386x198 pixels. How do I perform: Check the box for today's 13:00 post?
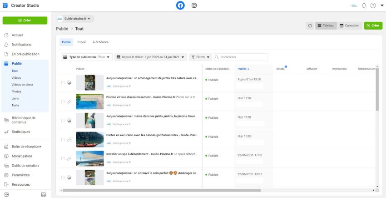coord(63,82)
